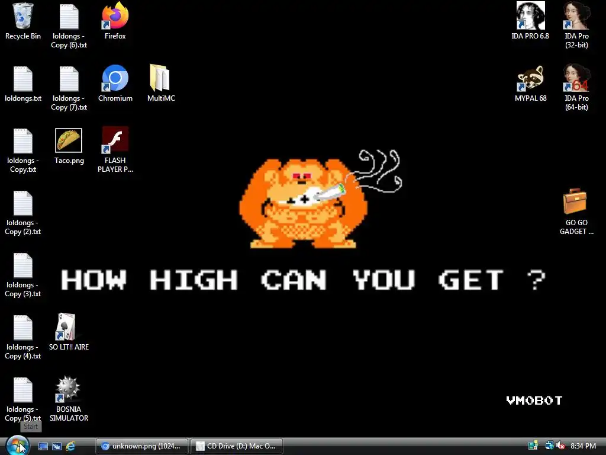Select the loldongs.txt file icon
Image resolution: width=606 pixels, height=455 pixels.
pyautogui.click(x=23, y=84)
